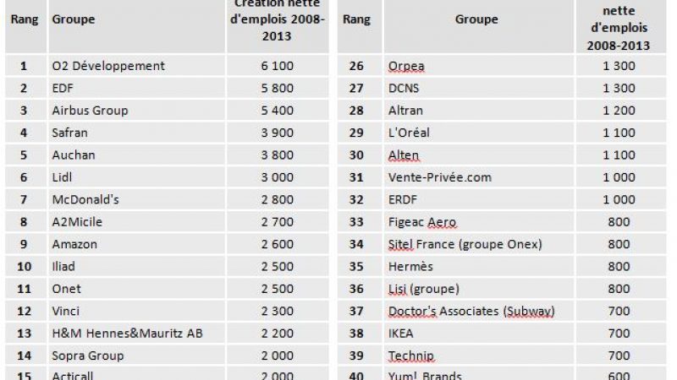
Task: Click the H&M Hennes&Mauritz AB cell
Action: (x=127, y=334)
